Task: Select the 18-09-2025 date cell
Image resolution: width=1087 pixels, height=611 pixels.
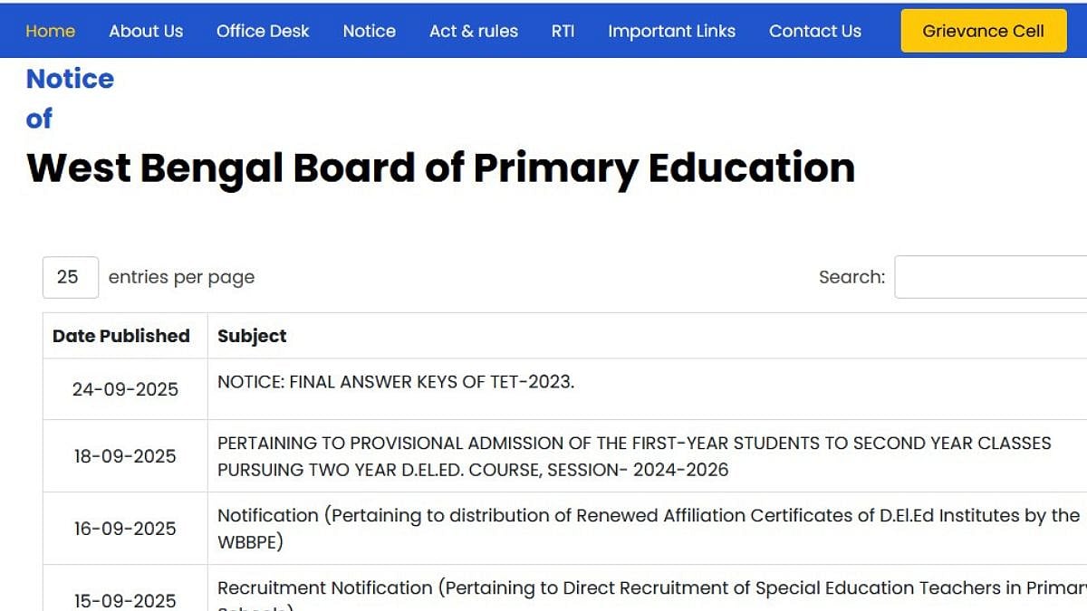Action: (x=125, y=456)
